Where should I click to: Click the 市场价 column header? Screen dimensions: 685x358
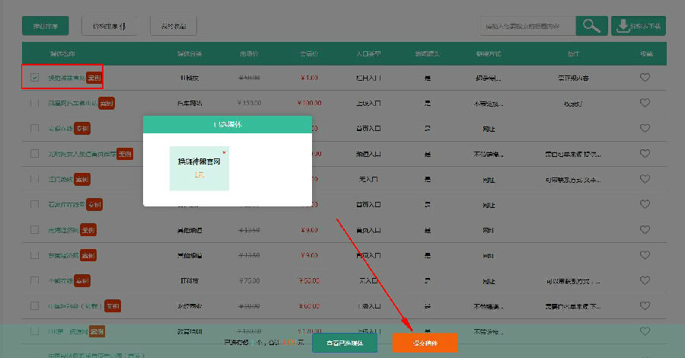pyautogui.click(x=249, y=54)
